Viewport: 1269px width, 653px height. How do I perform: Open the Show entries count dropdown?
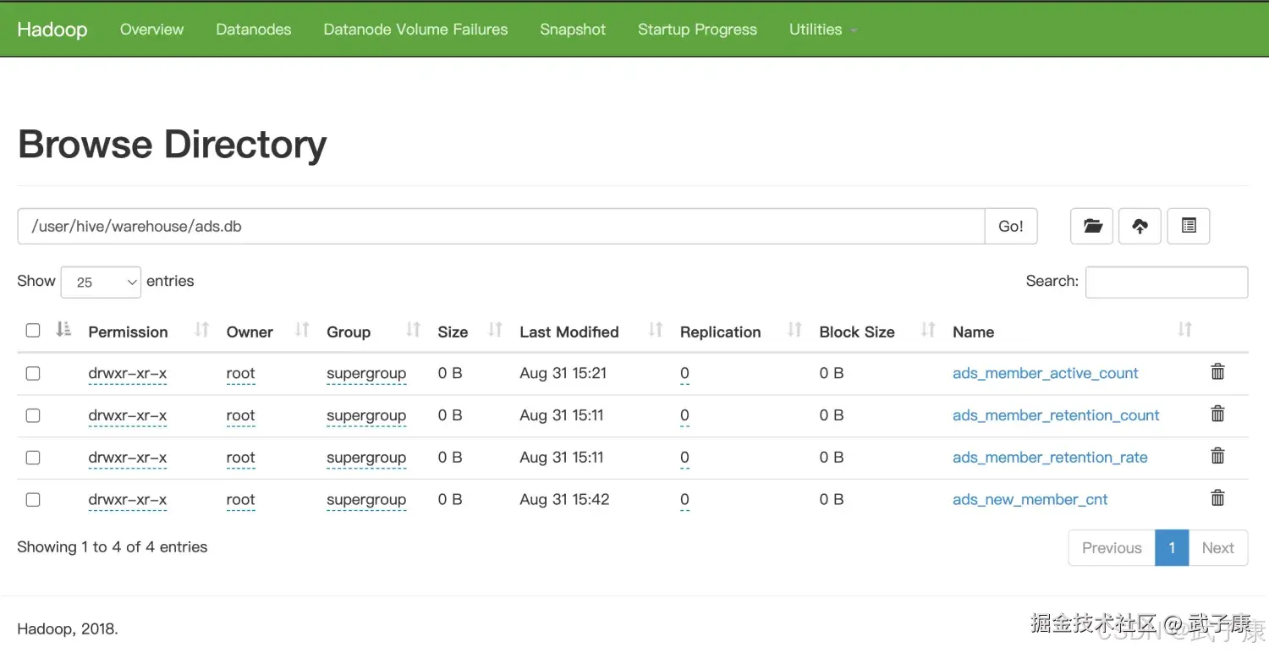pos(101,283)
